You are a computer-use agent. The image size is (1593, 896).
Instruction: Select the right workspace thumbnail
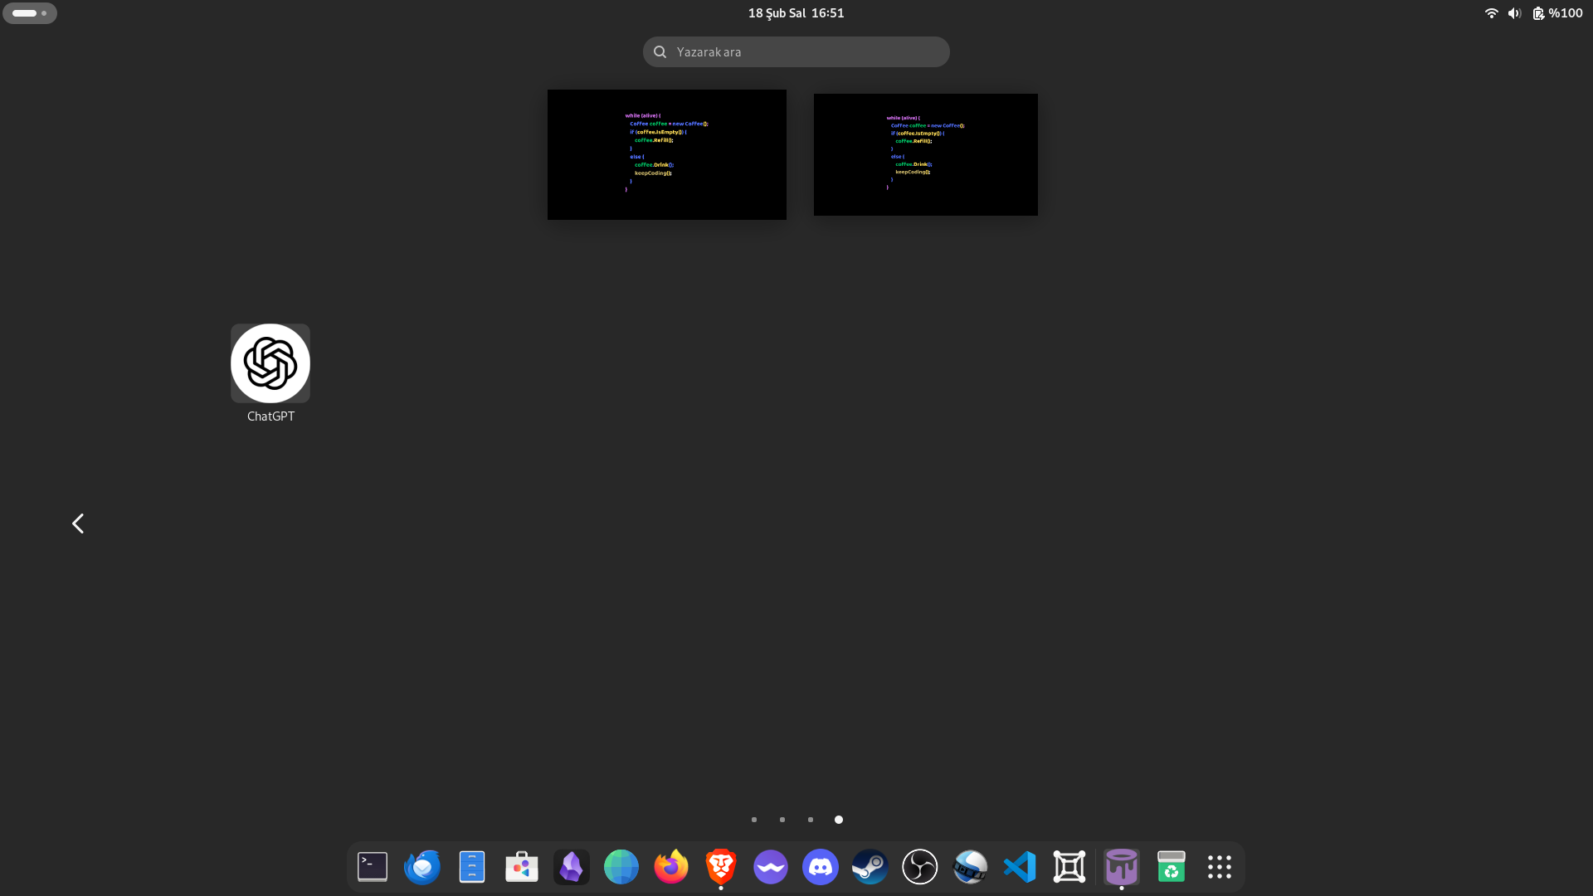pos(926,154)
